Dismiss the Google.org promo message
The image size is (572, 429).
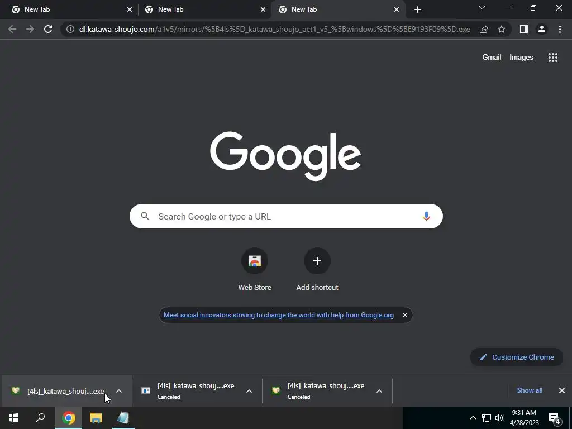click(x=404, y=315)
